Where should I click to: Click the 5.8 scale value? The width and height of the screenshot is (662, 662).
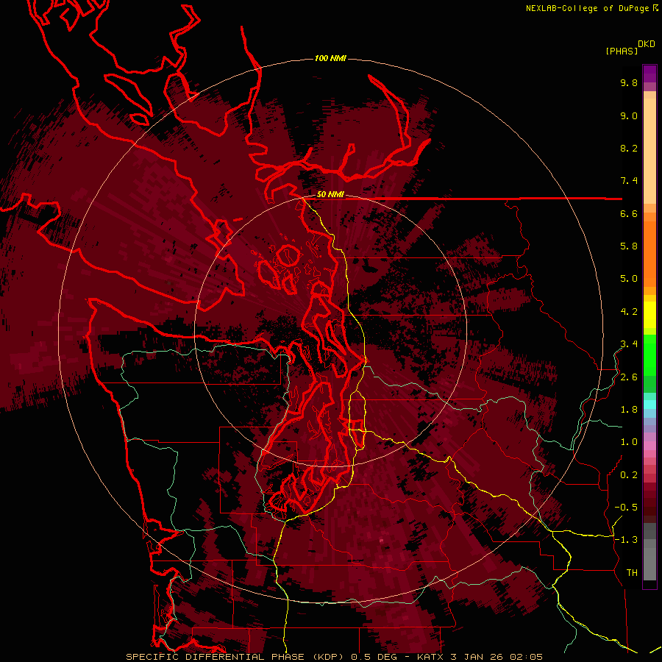629,246
